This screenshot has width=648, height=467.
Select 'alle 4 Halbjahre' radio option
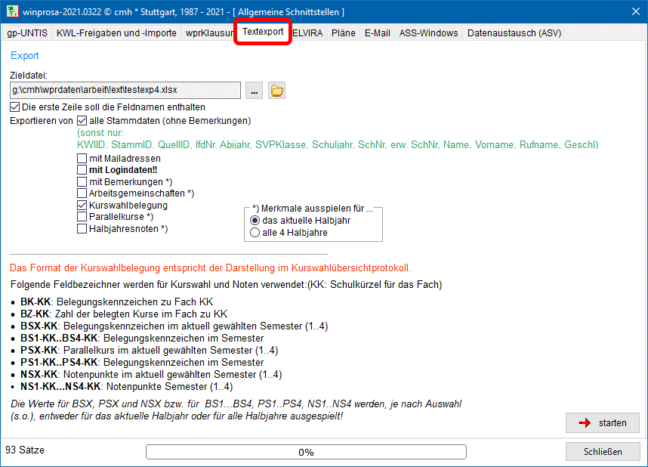[x=255, y=233]
